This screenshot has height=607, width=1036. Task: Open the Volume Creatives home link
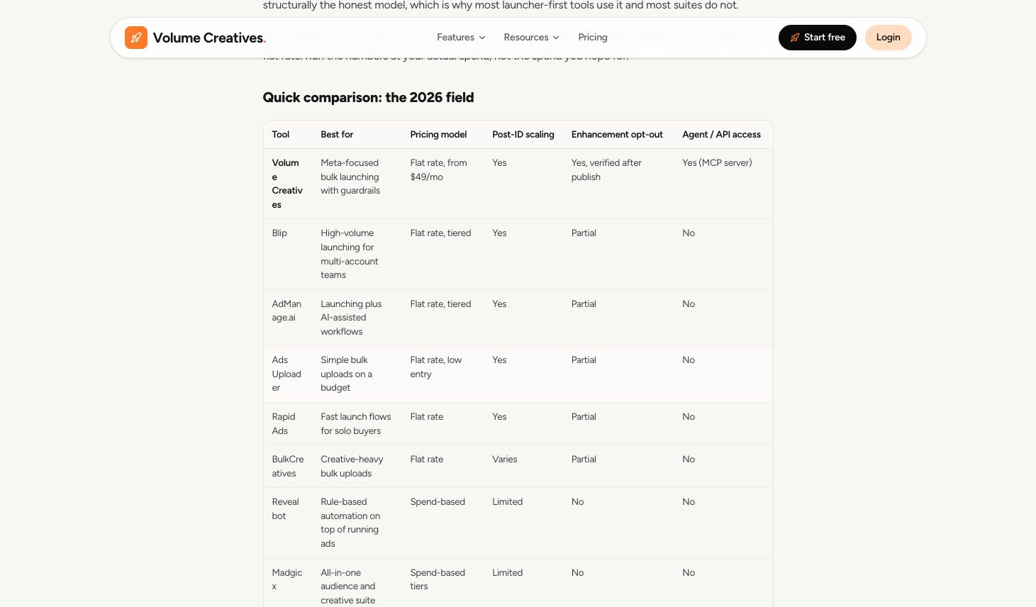(x=196, y=38)
